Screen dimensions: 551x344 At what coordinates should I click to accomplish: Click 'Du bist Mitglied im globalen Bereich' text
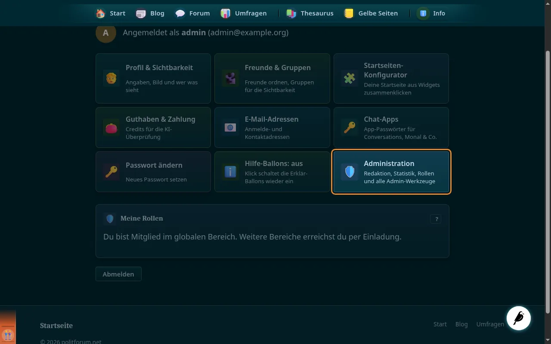170,237
